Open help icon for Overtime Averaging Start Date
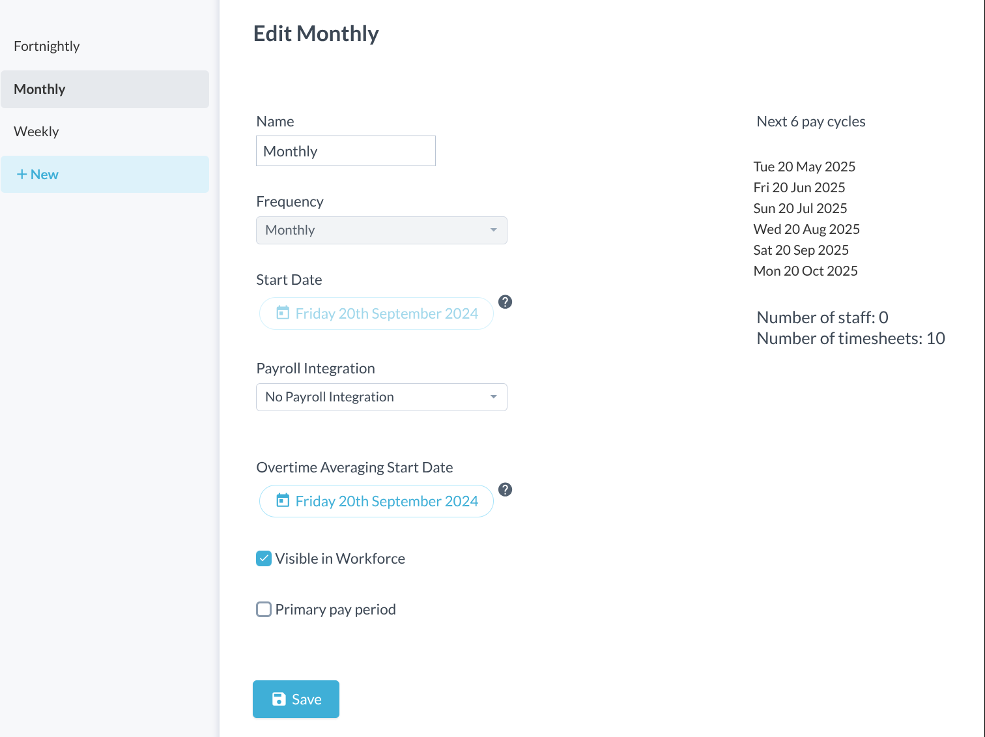 tap(505, 489)
